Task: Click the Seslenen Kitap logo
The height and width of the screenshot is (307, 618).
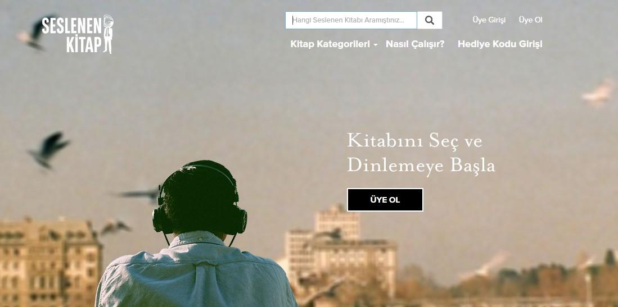Action: tap(78, 34)
